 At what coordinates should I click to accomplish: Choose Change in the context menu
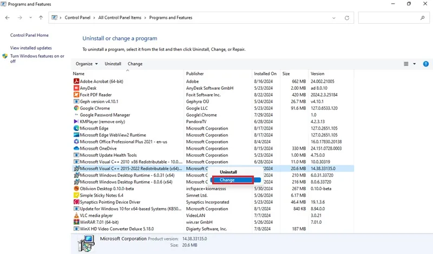tap(235, 180)
